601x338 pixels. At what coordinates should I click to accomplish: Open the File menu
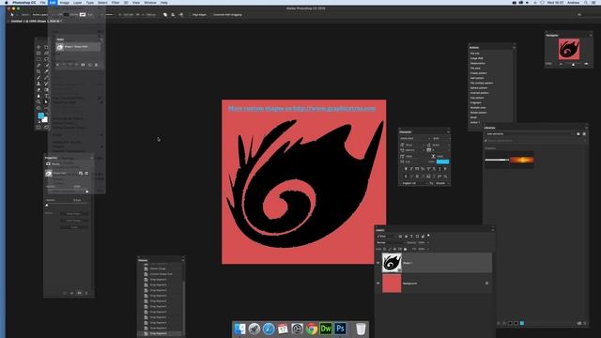point(42,2)
